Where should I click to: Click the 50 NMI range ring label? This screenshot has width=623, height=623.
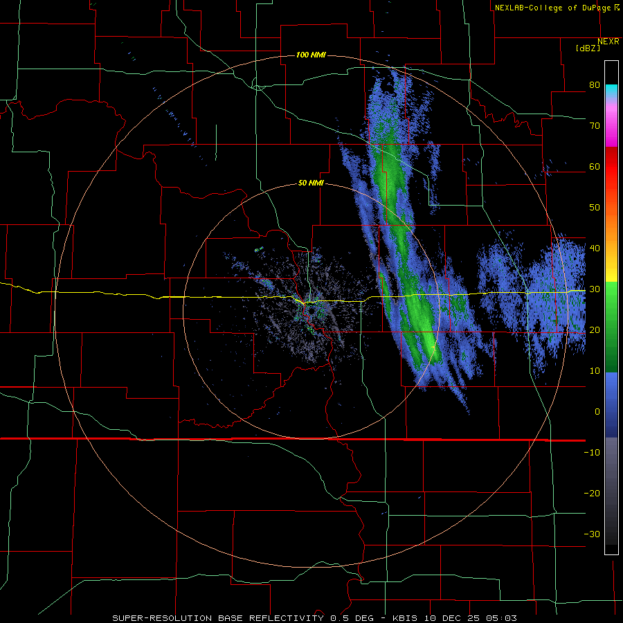coord(311,183)
